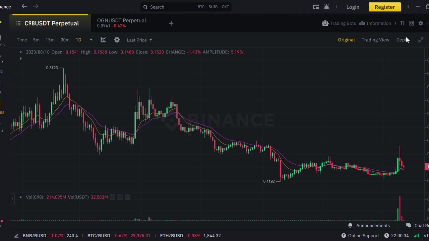This screenshot has height=241, width=429.
Task: Click the 0.1192 low price label
Action: [x=269, y=181]
